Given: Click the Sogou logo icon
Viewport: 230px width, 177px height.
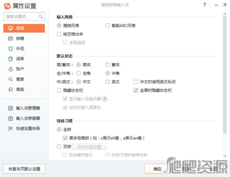Looking at the screenshot, I should [x=7, y=6].
